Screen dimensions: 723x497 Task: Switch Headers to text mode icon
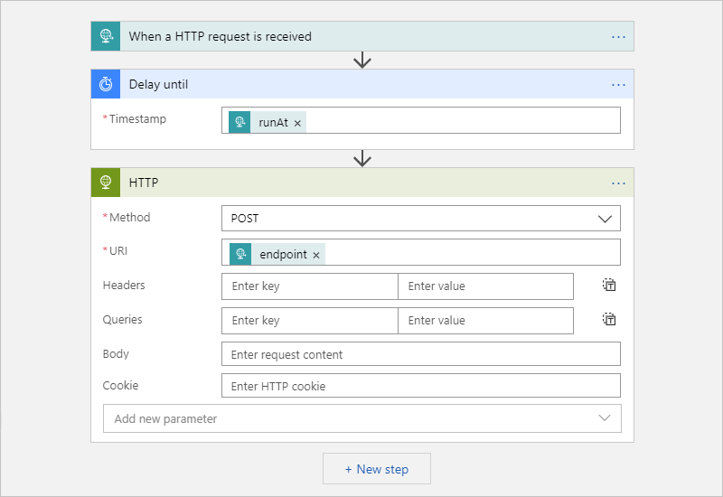pos(610,286)
